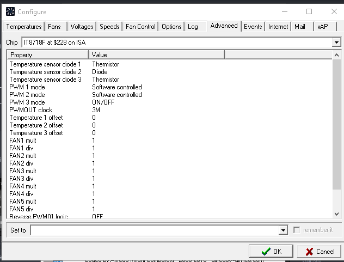
Task: Click the Diode value for sensor diode 2
Action: pos(100,72)
